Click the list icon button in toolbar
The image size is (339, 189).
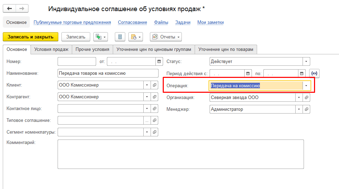coord(120,37)
